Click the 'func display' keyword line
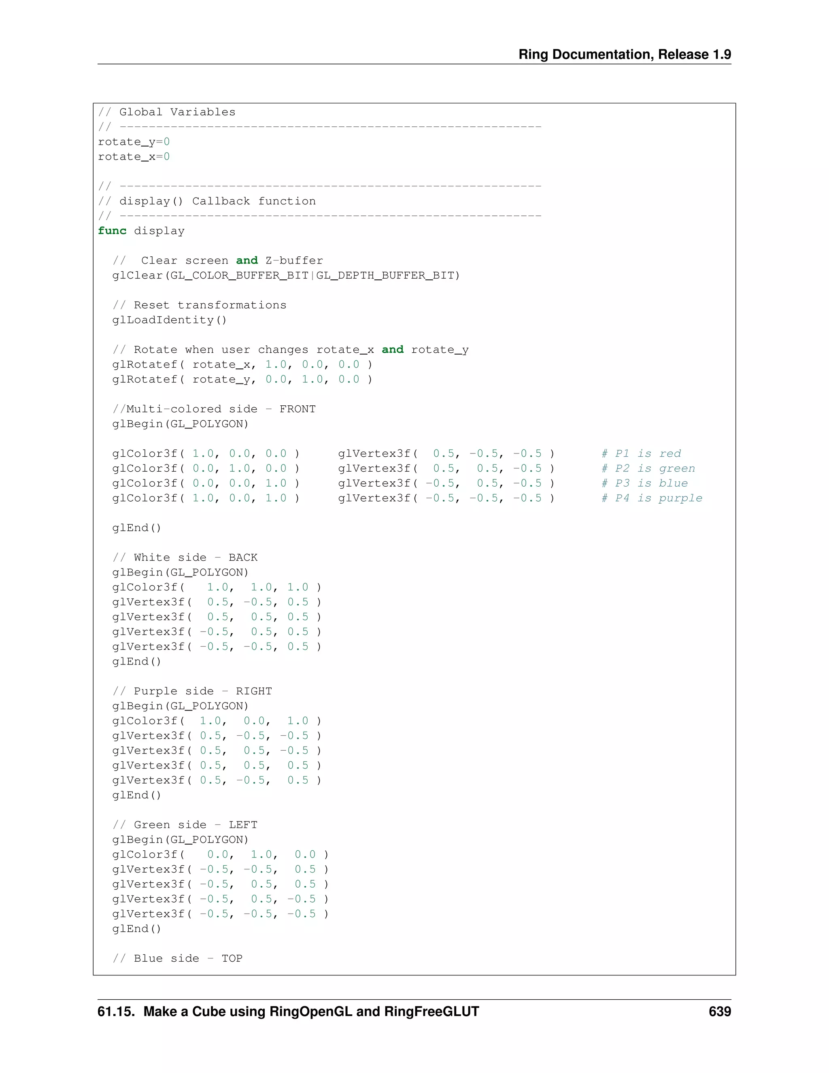This screenshot has height=1073, width=829. coord(141,231)
